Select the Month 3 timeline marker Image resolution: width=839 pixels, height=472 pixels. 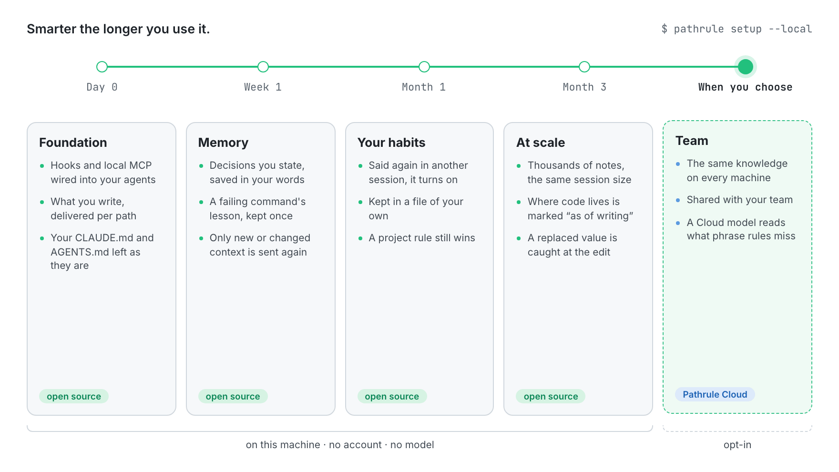coord(584,67)
